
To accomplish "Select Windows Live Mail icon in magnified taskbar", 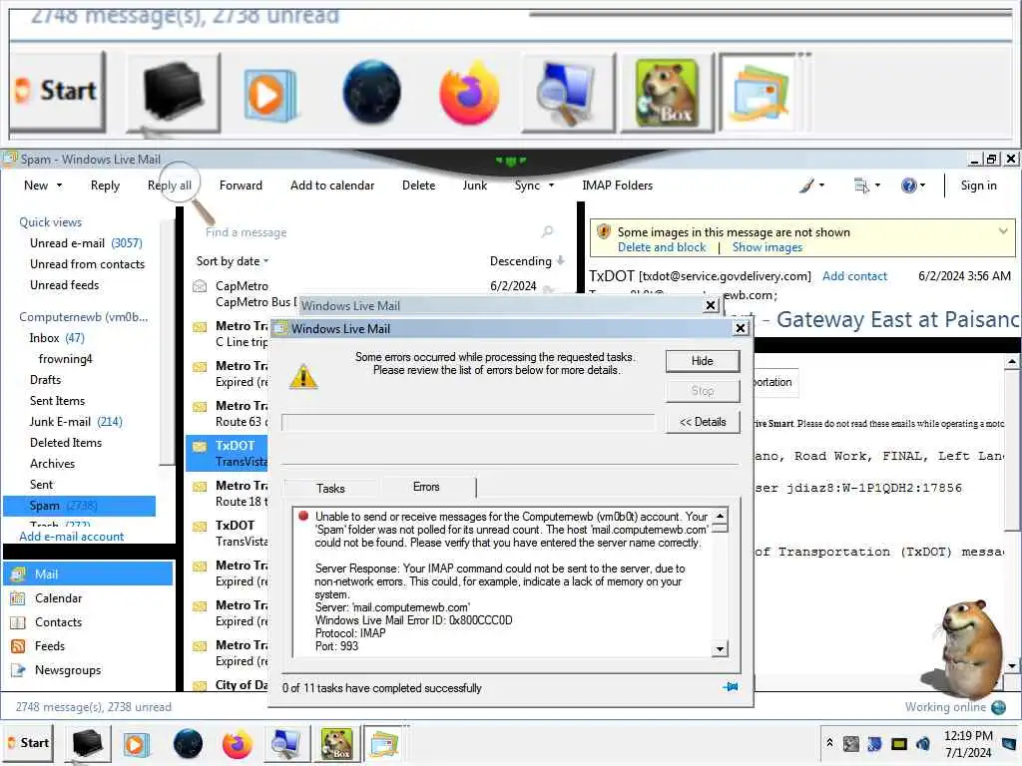I will [x=760, y=93].
